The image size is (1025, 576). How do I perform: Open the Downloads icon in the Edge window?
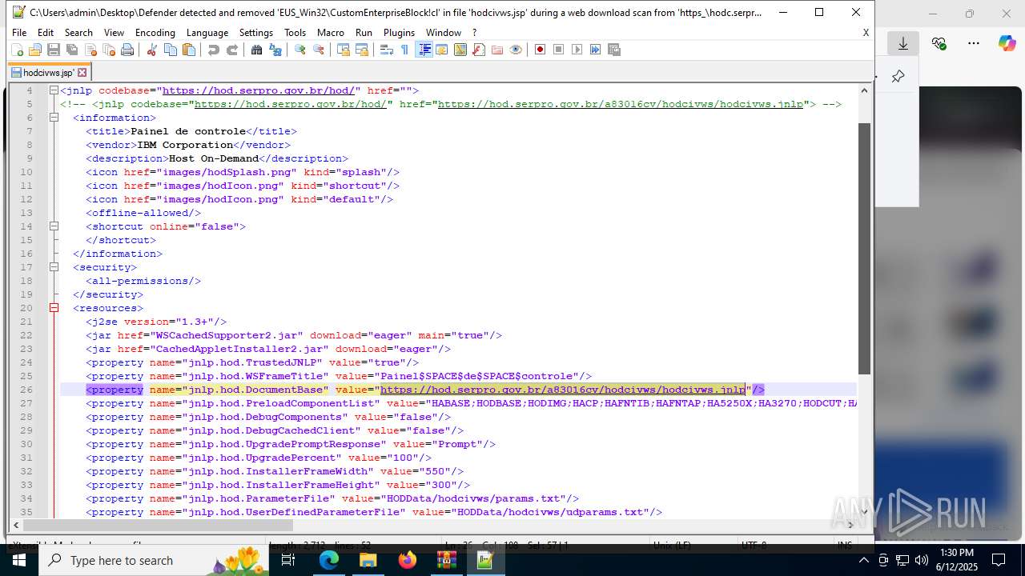(x=903, y=44)
